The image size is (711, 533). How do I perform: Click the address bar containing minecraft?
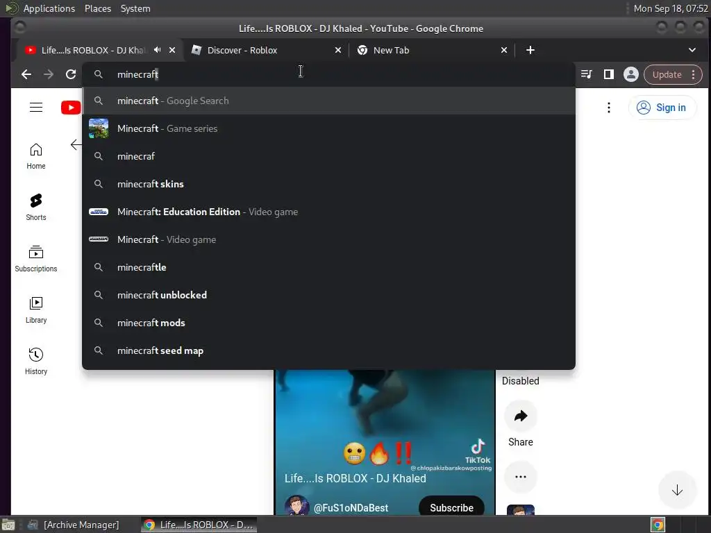coord(328,74)
